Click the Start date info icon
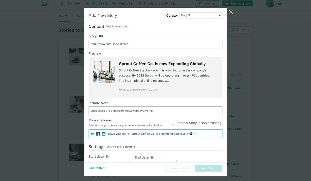Screen dimensions: 311x181 pyautogui.click(x=107, y=156)
